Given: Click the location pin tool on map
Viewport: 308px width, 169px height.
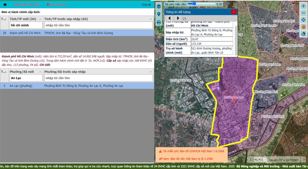Looking at the screenshot, I should point(159,14).
